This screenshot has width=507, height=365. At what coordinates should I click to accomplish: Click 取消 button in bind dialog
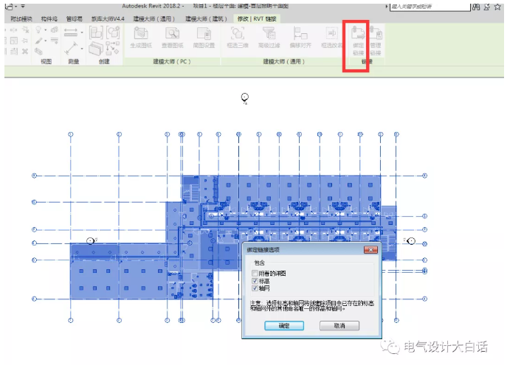point(339,326)
